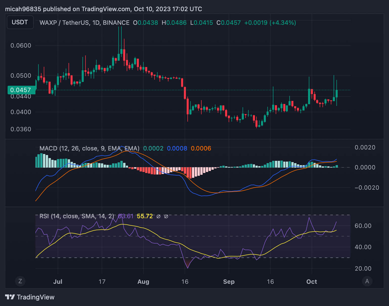Viewport: 389px width, 306px height.
Task: Click the USDT currency button
Action: pos(20,22)
